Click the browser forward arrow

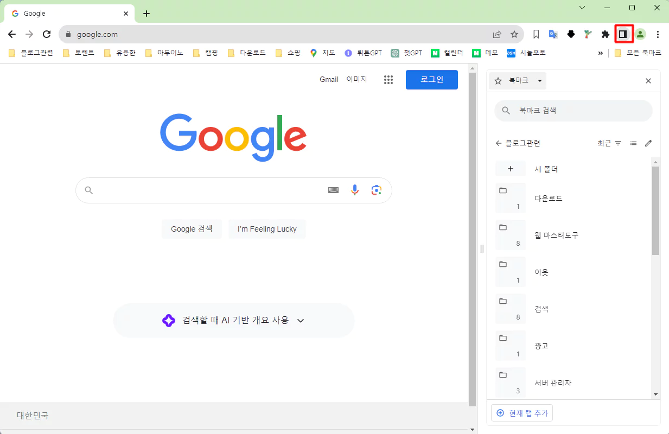pyautogui.click(x=29, y=34)
